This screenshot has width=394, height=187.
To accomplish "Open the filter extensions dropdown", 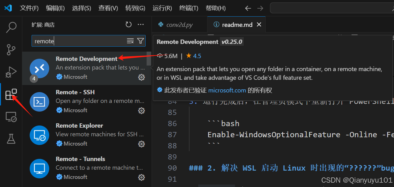I will coord(140,40).
